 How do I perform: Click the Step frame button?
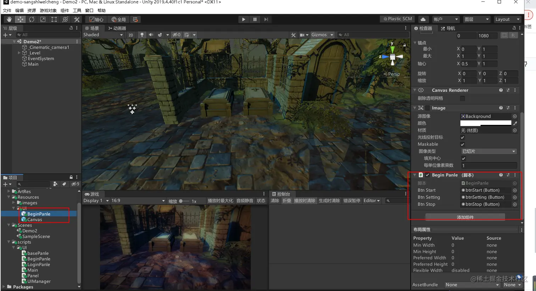[x=266, y=19]
